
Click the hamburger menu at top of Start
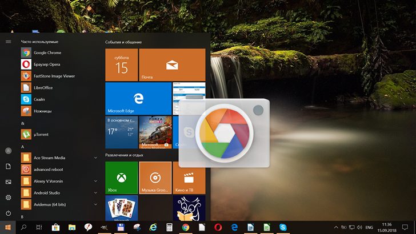pos(8,42)
